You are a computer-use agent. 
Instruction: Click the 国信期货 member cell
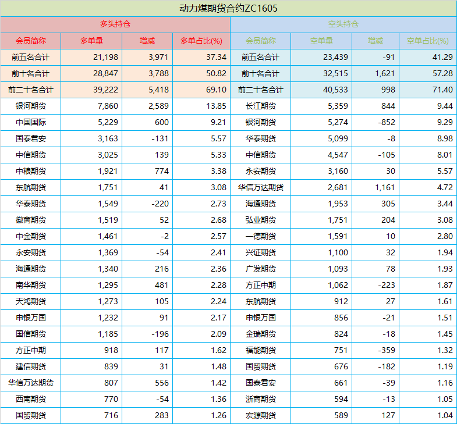(31, 334)
